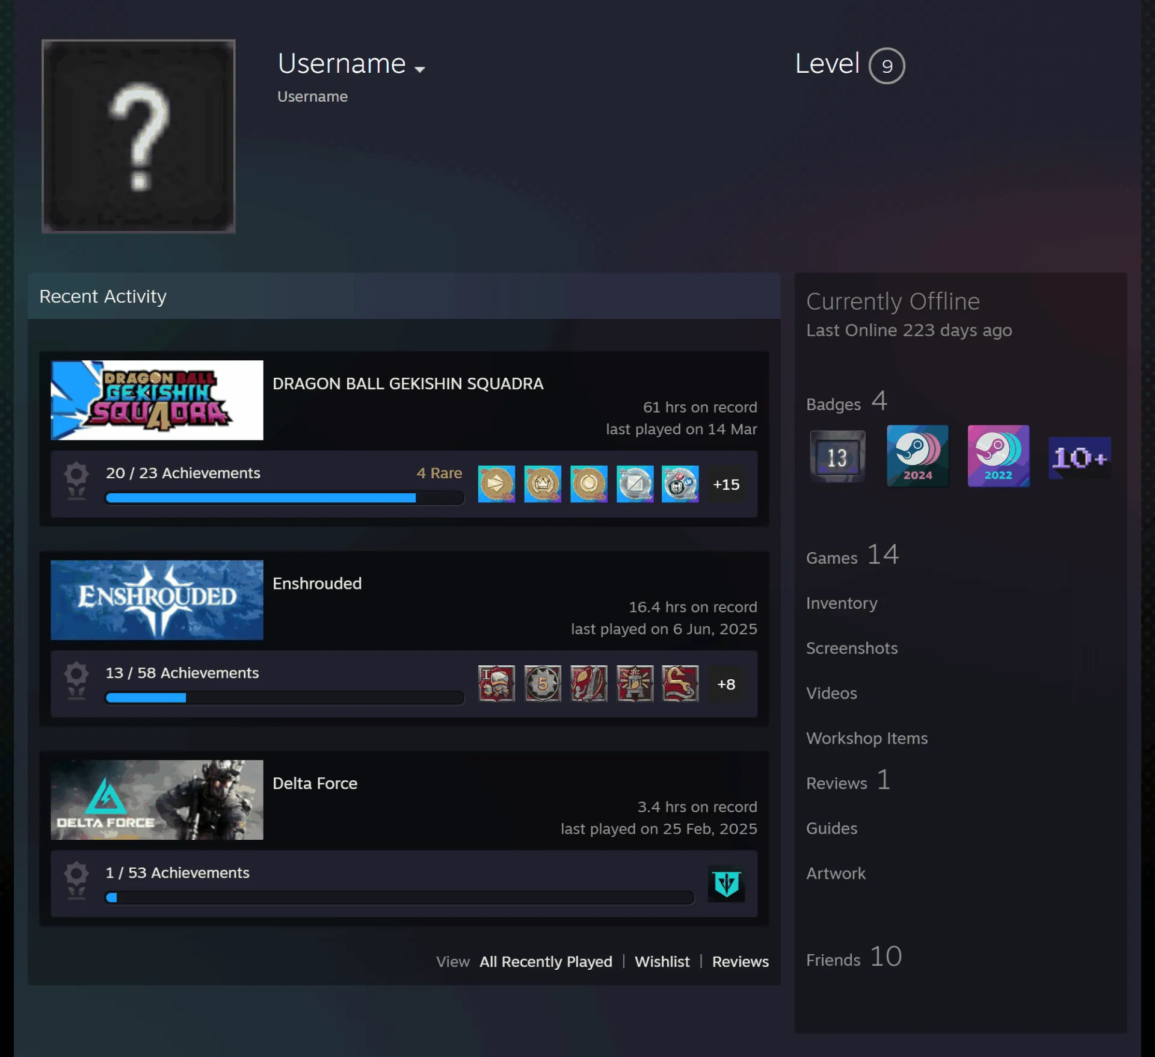Click the fifth Dragon Ball achievement icon

680,484
